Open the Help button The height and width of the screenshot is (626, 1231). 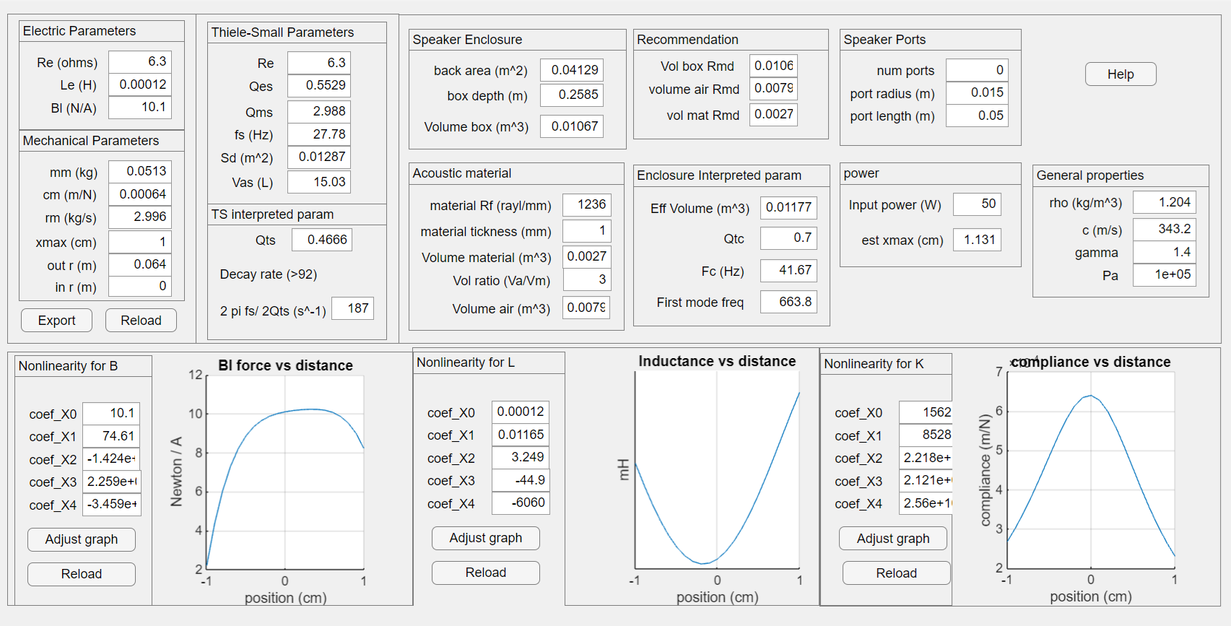click(x=1120, y=74)
